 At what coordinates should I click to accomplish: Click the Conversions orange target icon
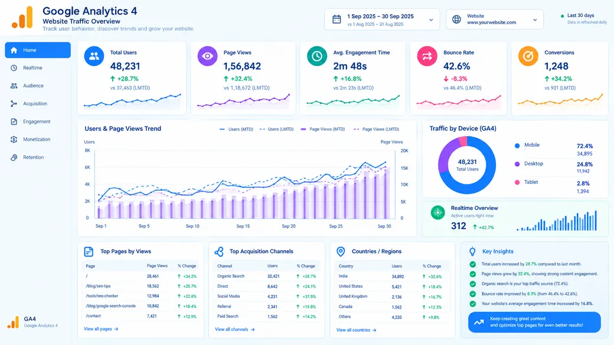pyautogui.click(x=528, y=57)
